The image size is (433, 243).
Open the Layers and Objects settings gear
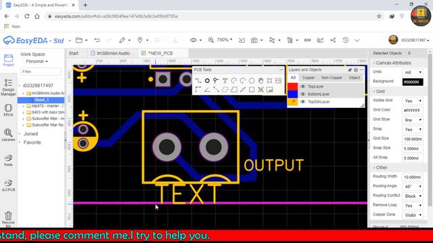pos(356,70)
